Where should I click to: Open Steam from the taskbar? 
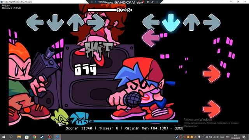[42, 137]
